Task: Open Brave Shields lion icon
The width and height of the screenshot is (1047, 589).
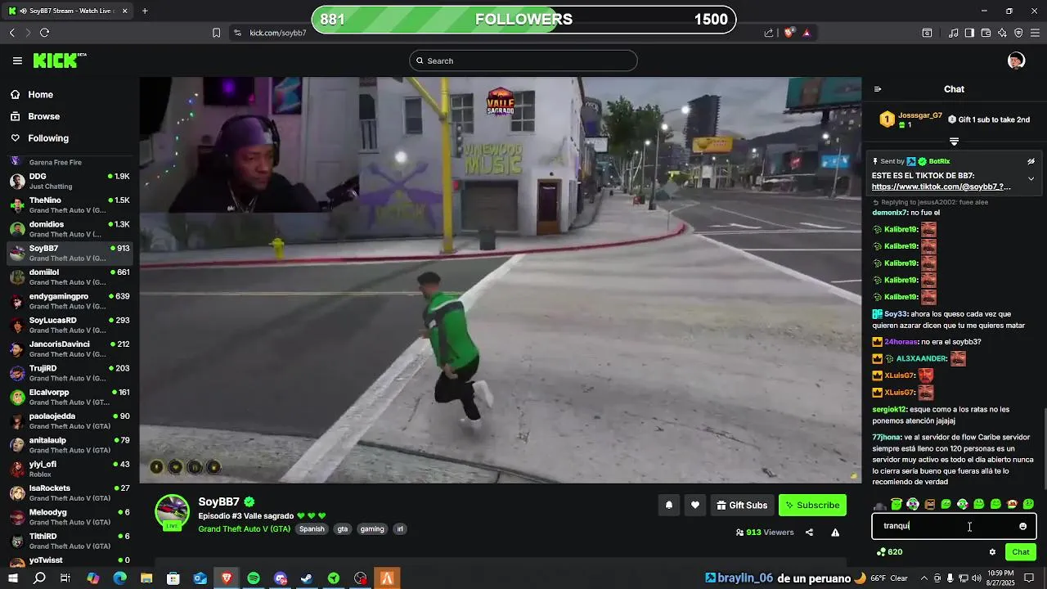Action: coord(789,33)
